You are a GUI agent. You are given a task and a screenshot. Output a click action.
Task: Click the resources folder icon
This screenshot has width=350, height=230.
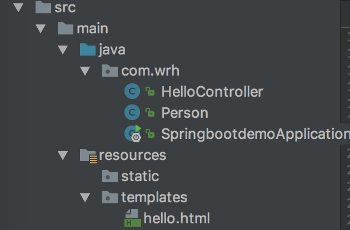[x=88, y=156]
